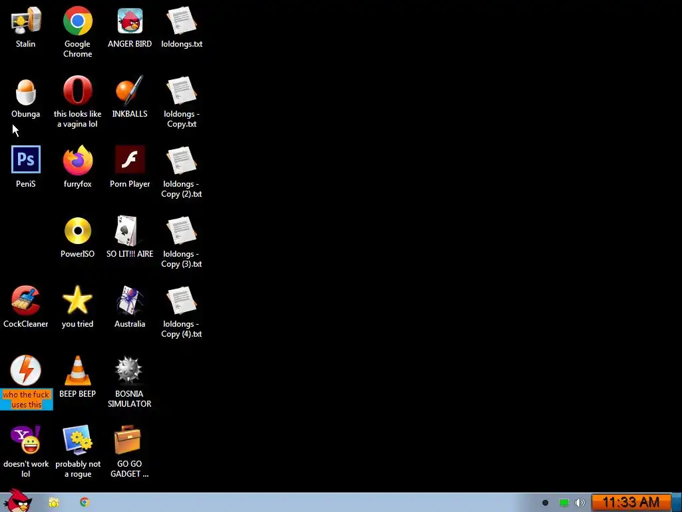
Task: Select the PowerISO disc icon
Action: tap(77, 230)
